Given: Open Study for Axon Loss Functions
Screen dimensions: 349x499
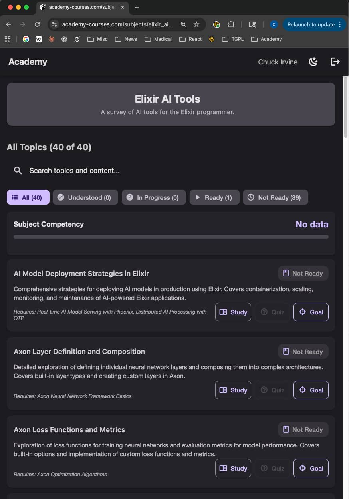Looking at the screenshot, I should [x=233, y=468].
